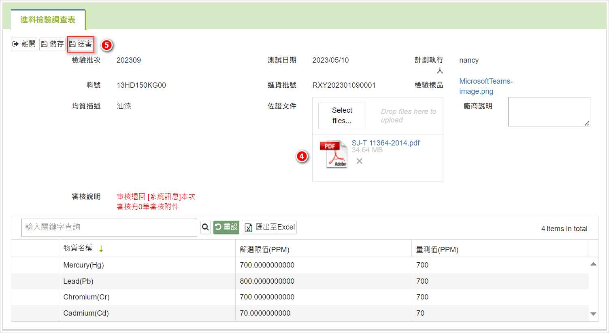Focus the 廠商說明 text area
This screenshot has height=333, width=609.
(x=549, y=112)
